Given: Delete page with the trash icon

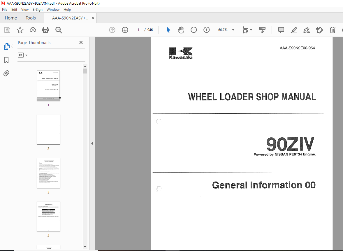Looking at the screenshot, I should [x=333, y=30].
